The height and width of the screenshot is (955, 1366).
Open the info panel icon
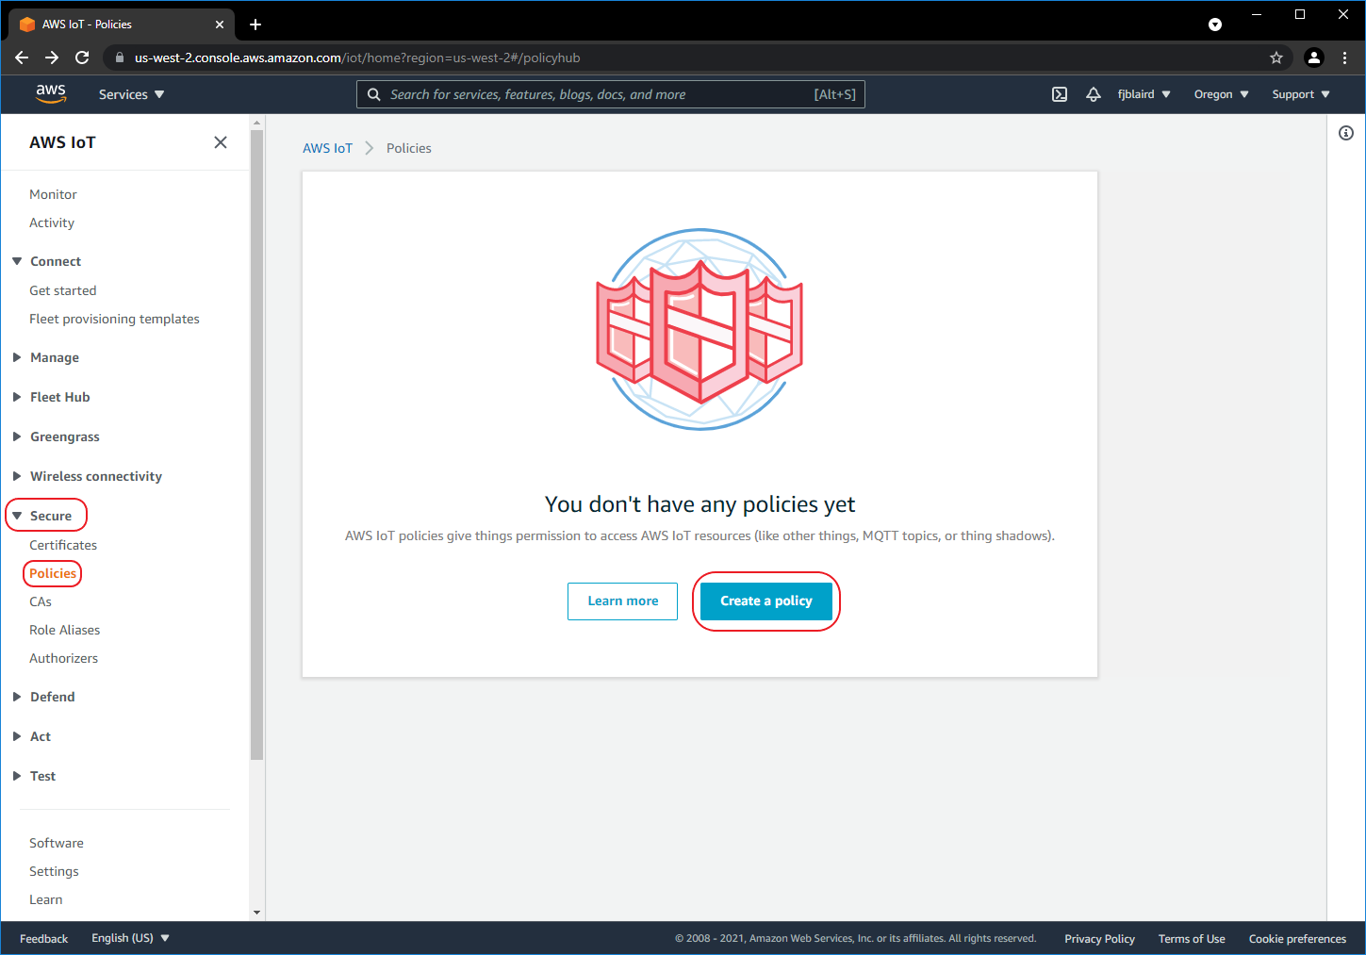click(x=1346, y=133)
